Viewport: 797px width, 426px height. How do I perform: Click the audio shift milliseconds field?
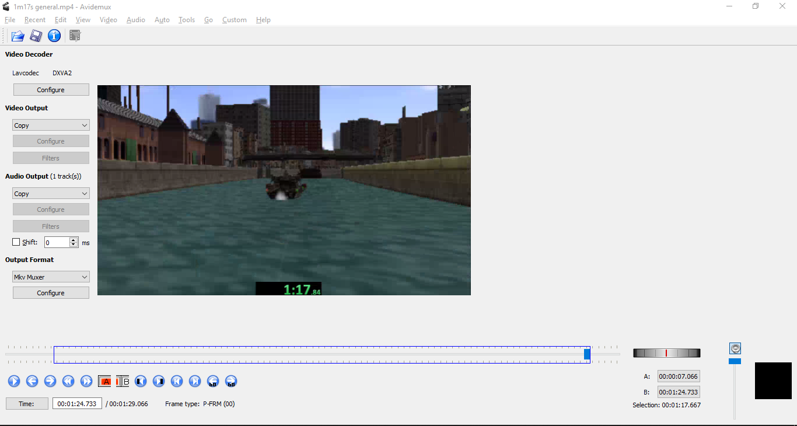(x=57, y=242)
